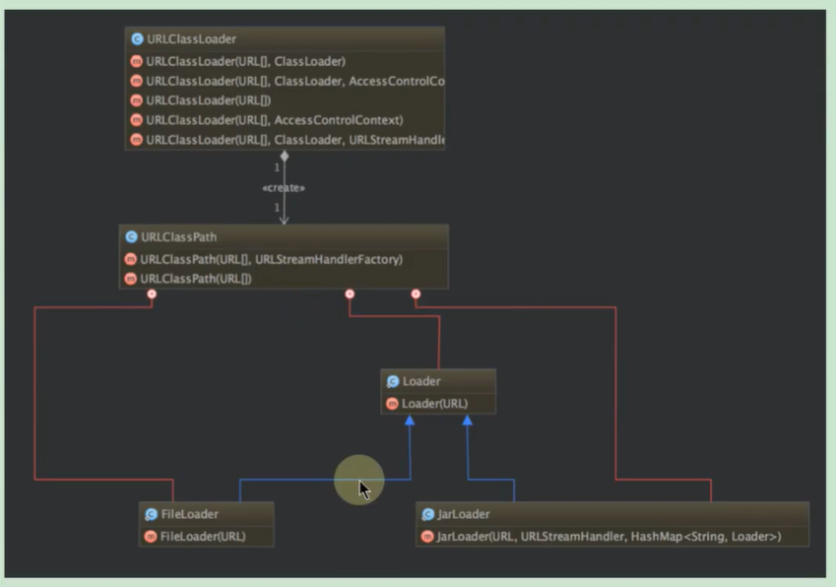Screen dimensions: 836x587
Task: Click the composition diamond under URLClassLoader
Action: coord(285,156)
